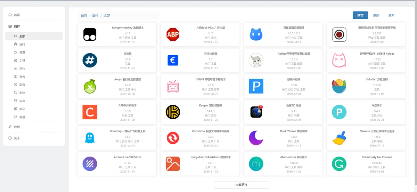Open the Convertio 超级文件格式转换器 title

coord(211,131)
